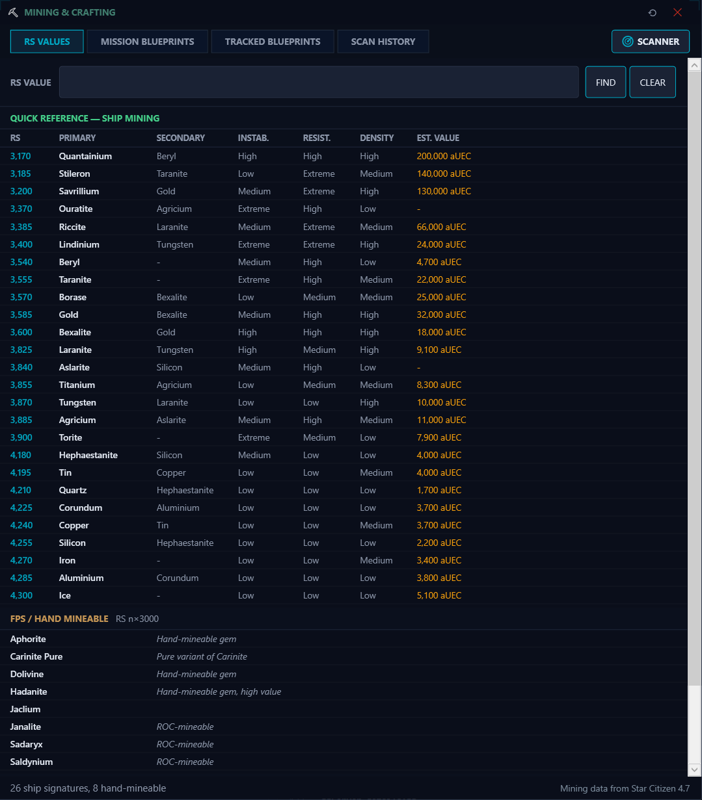Click the vertical scrollbar thumb
The width and height of the screenshot is (702, 800).
pos(695,378)
